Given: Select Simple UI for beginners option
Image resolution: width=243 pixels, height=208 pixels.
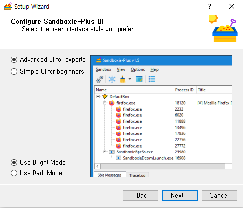Looking at the screenshot, I should coord(14,72).
